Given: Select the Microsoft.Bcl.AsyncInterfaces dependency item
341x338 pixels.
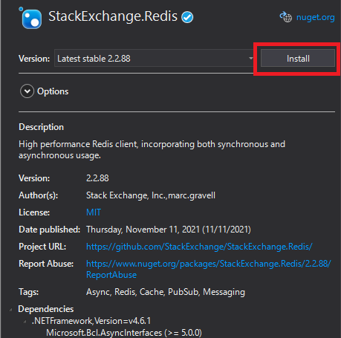Looking at the screenshot, I should coord(124,333).
